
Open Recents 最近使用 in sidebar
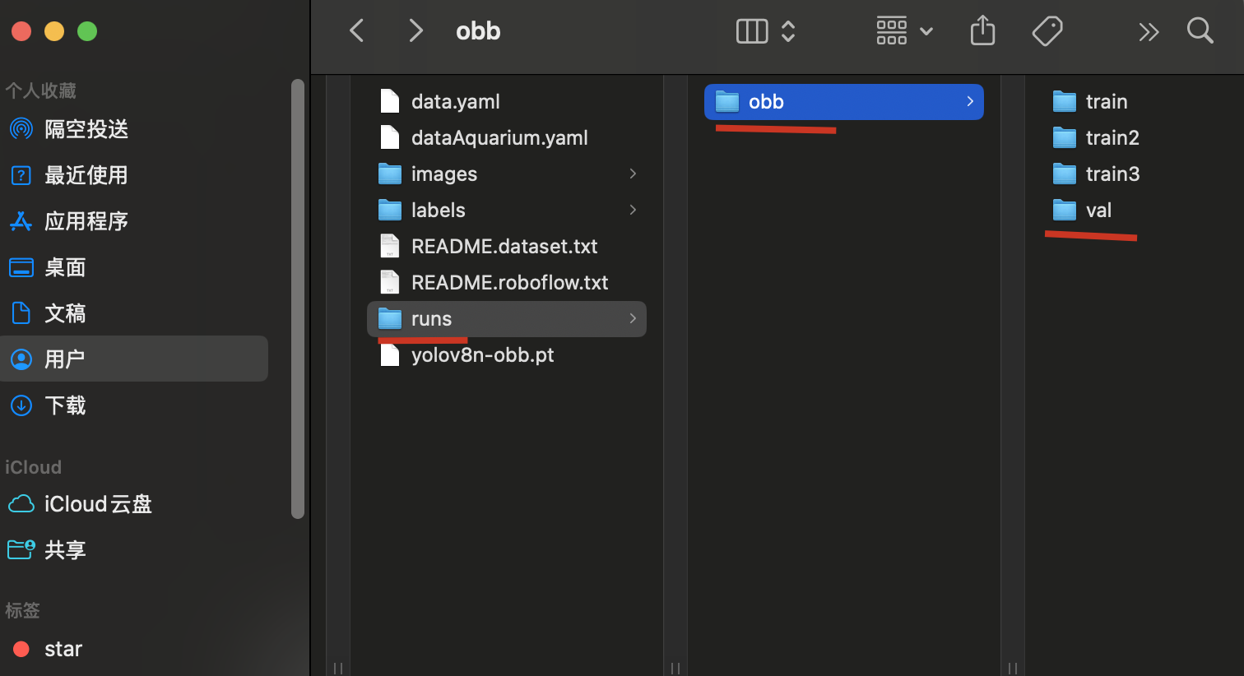click(134, 175)
